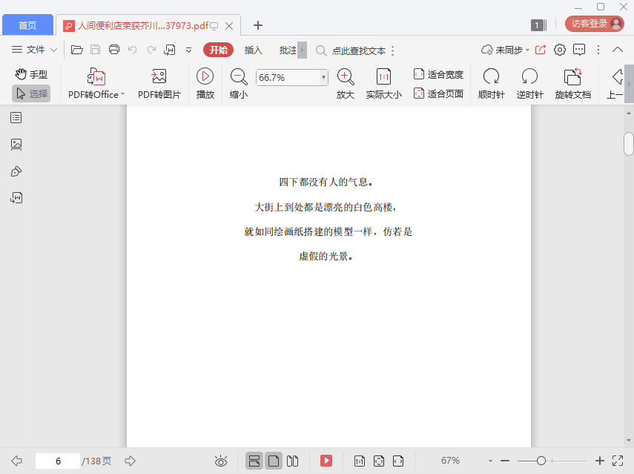Click the print icon in quick toolbar
The width and height of the screenshot is (634, 474).
(114, 50)
